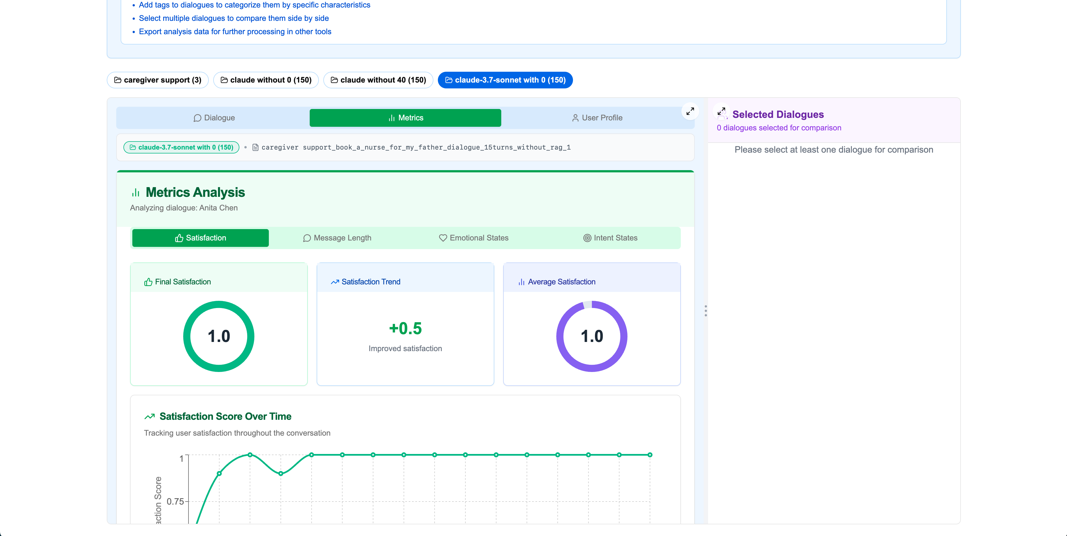Click the 0.75 axis label on chart
Viewport: 1067px width, 536px height.
pos(175,502)
